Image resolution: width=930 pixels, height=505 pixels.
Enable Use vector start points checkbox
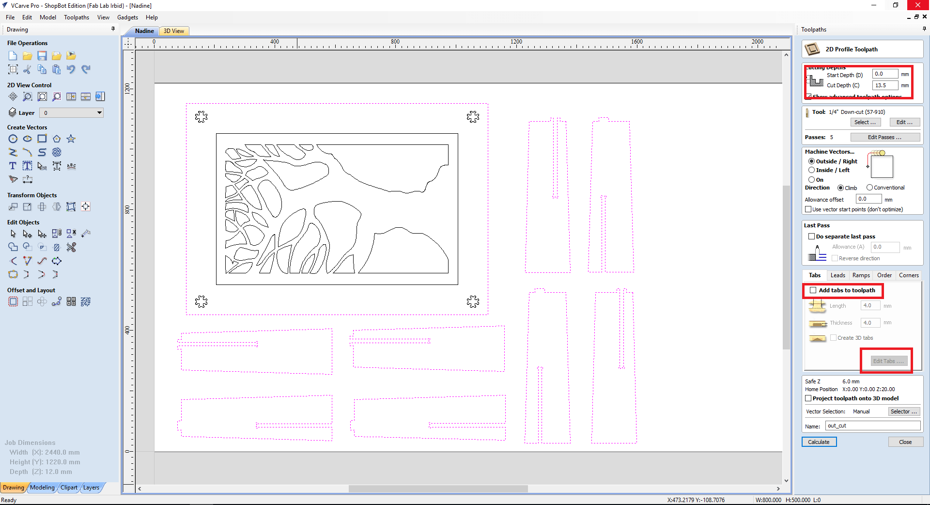(808, 209)
